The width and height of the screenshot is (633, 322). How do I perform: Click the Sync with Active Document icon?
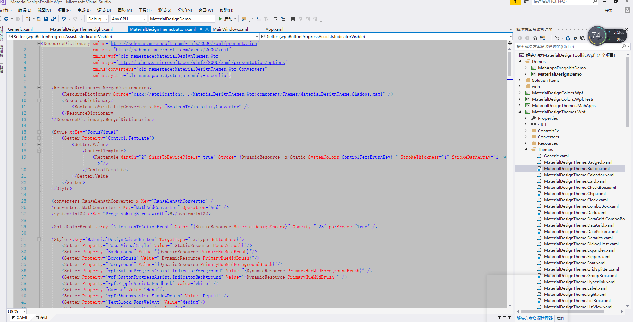tap(542, 38)
